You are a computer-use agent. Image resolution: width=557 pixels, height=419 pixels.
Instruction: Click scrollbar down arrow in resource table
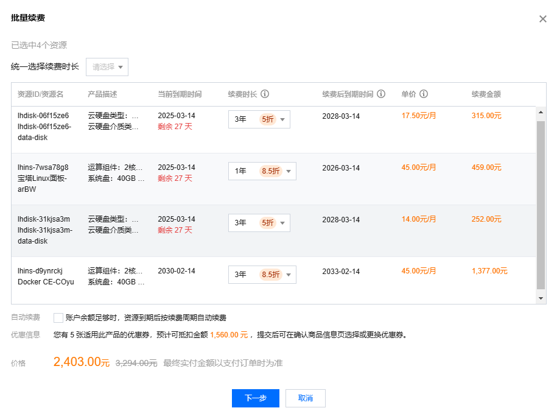[541, 298]
